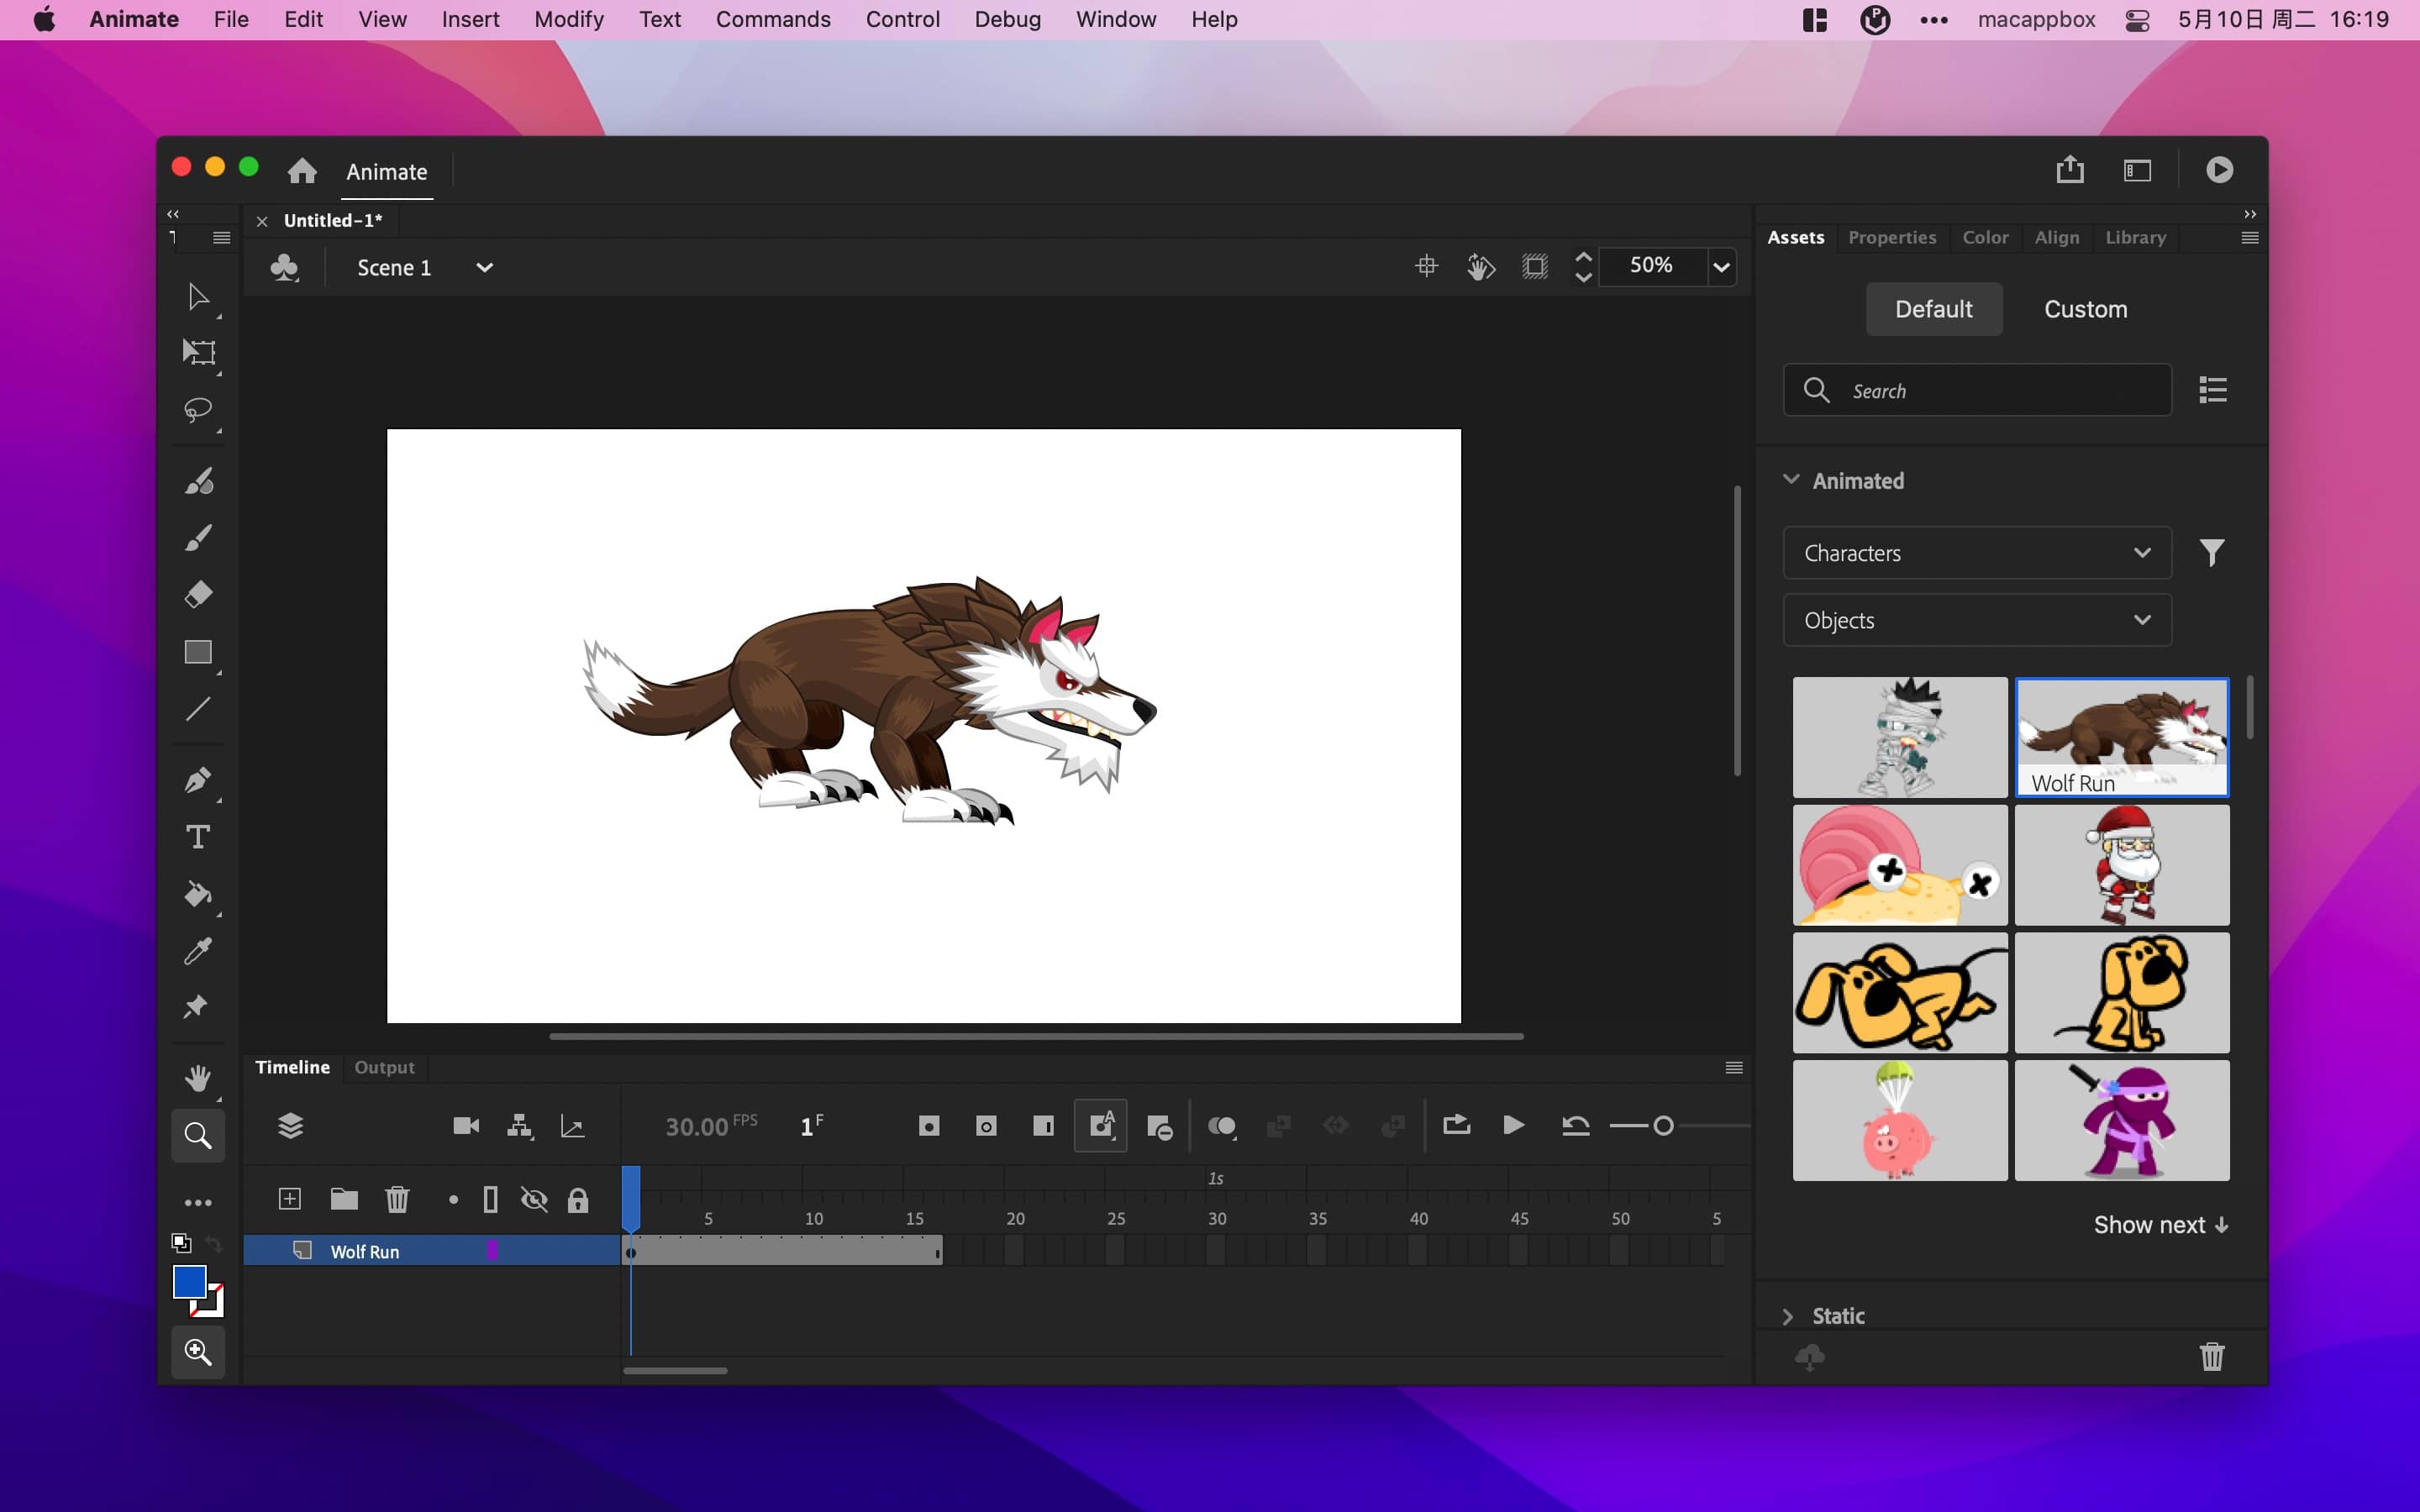The image size is (2420, 1512).
Task: Switch to the Properties tab
Action: pyautogui.click(x=1891, y=237)
